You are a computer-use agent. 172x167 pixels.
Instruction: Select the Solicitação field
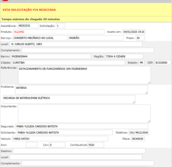click(60, 26)
